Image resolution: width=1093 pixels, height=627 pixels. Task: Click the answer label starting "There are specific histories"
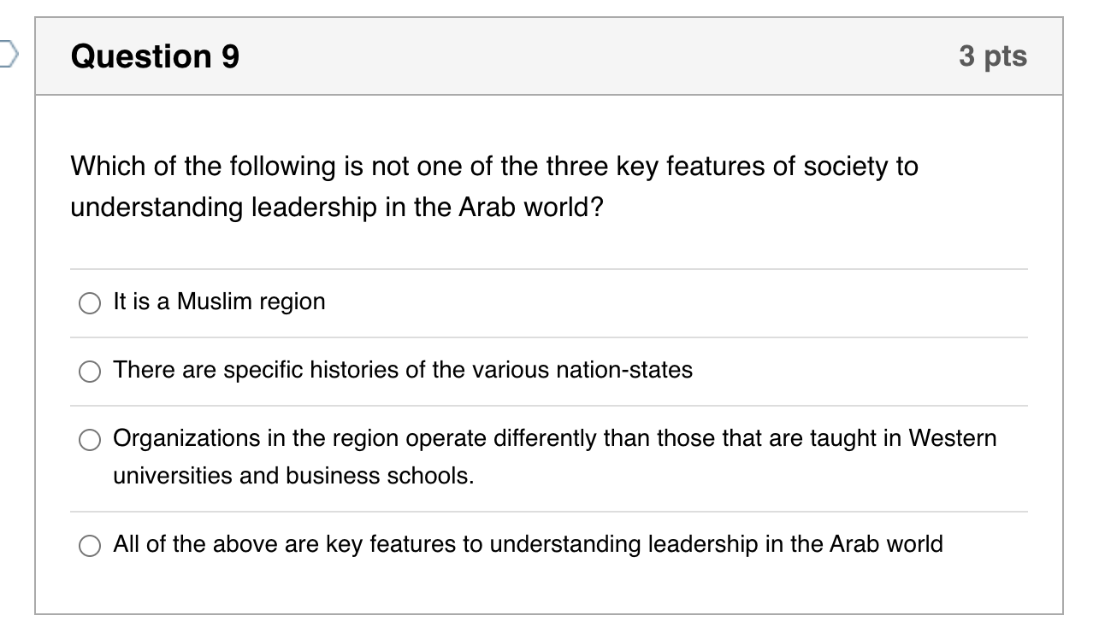(402, 370)
